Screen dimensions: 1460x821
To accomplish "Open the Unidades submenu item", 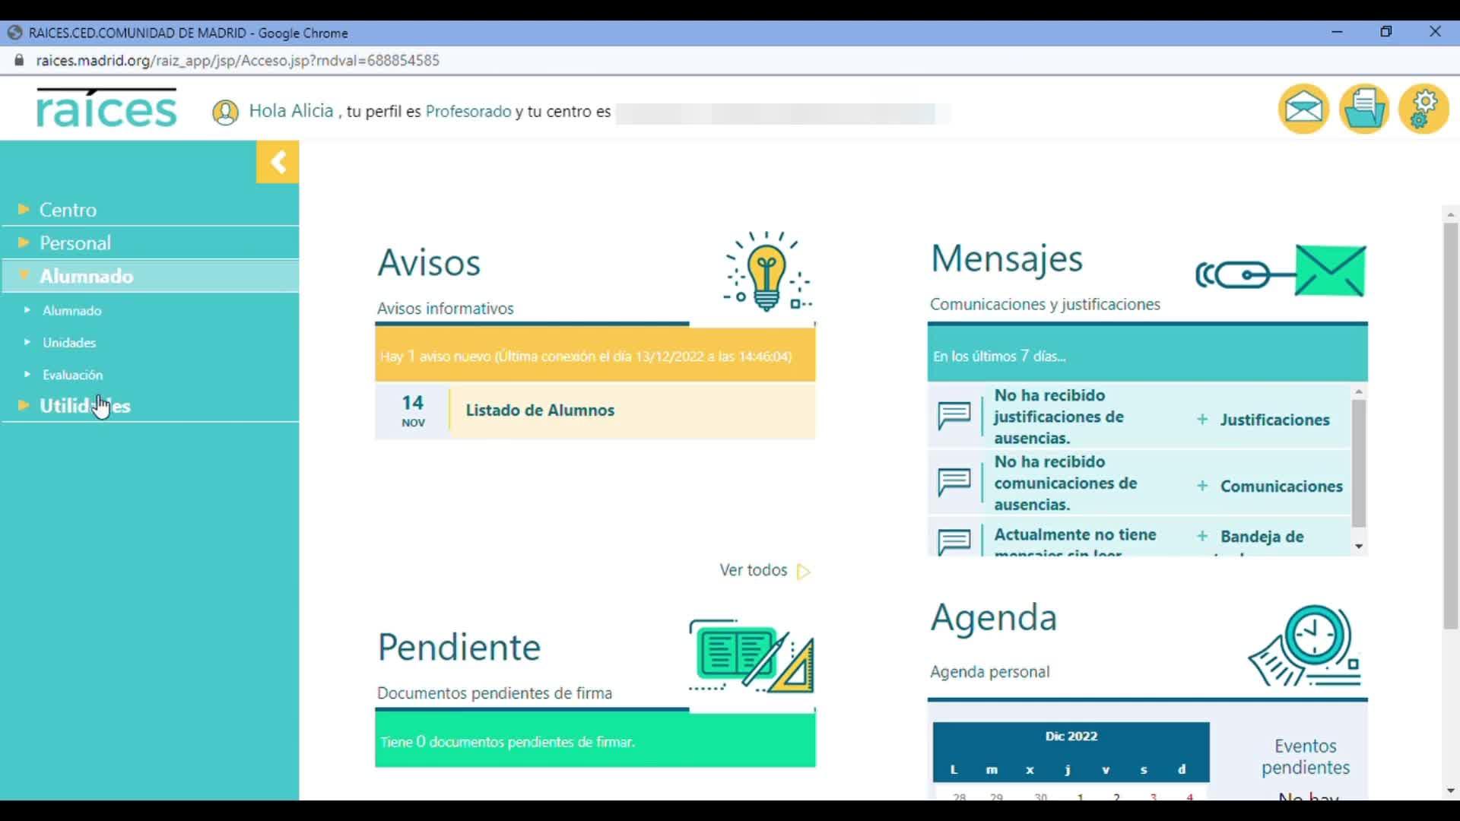I will pyautogui.click(x=69, y=343).
